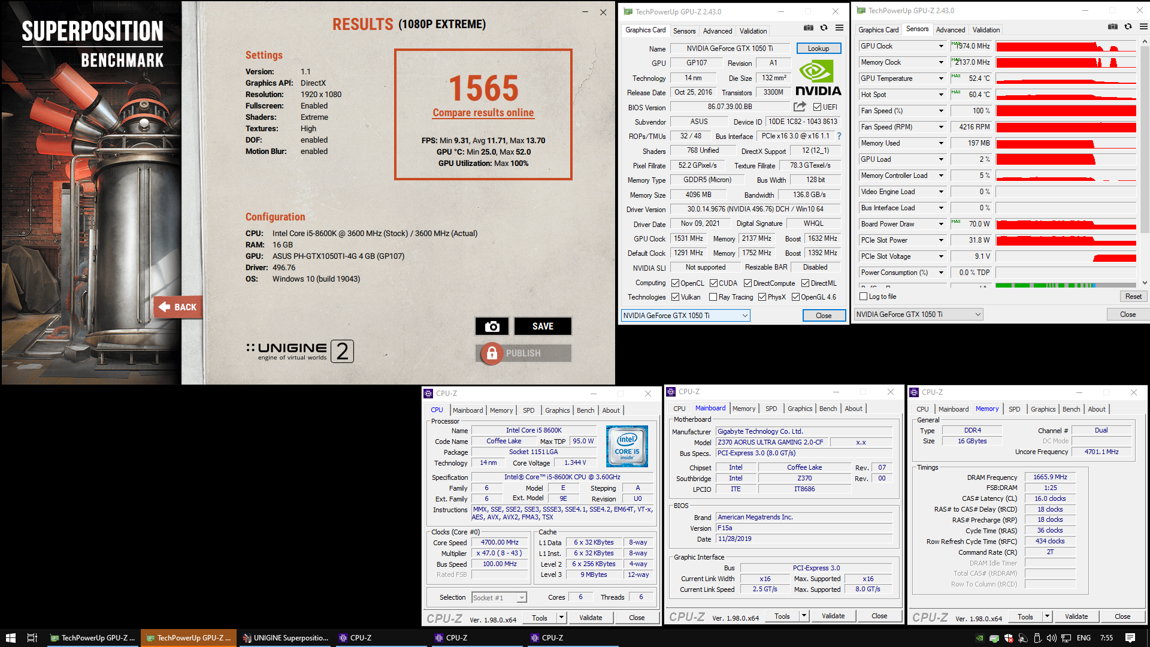Viewport: 1150px width, 647px height.
Task: Click the CPU-Z title icon in Memory window
Action: click(x=914, y=392)
